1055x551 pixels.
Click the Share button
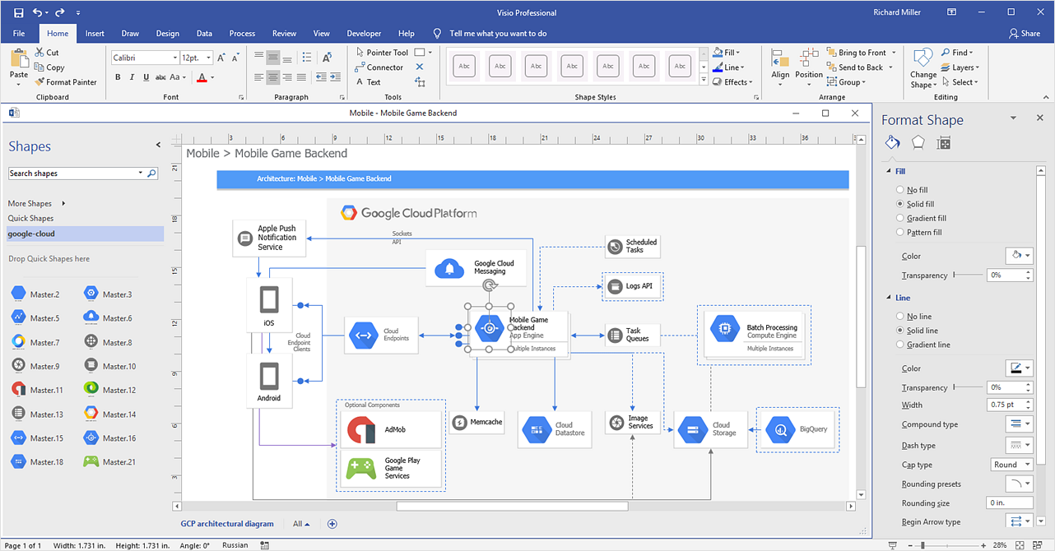tap(1024, 34)
